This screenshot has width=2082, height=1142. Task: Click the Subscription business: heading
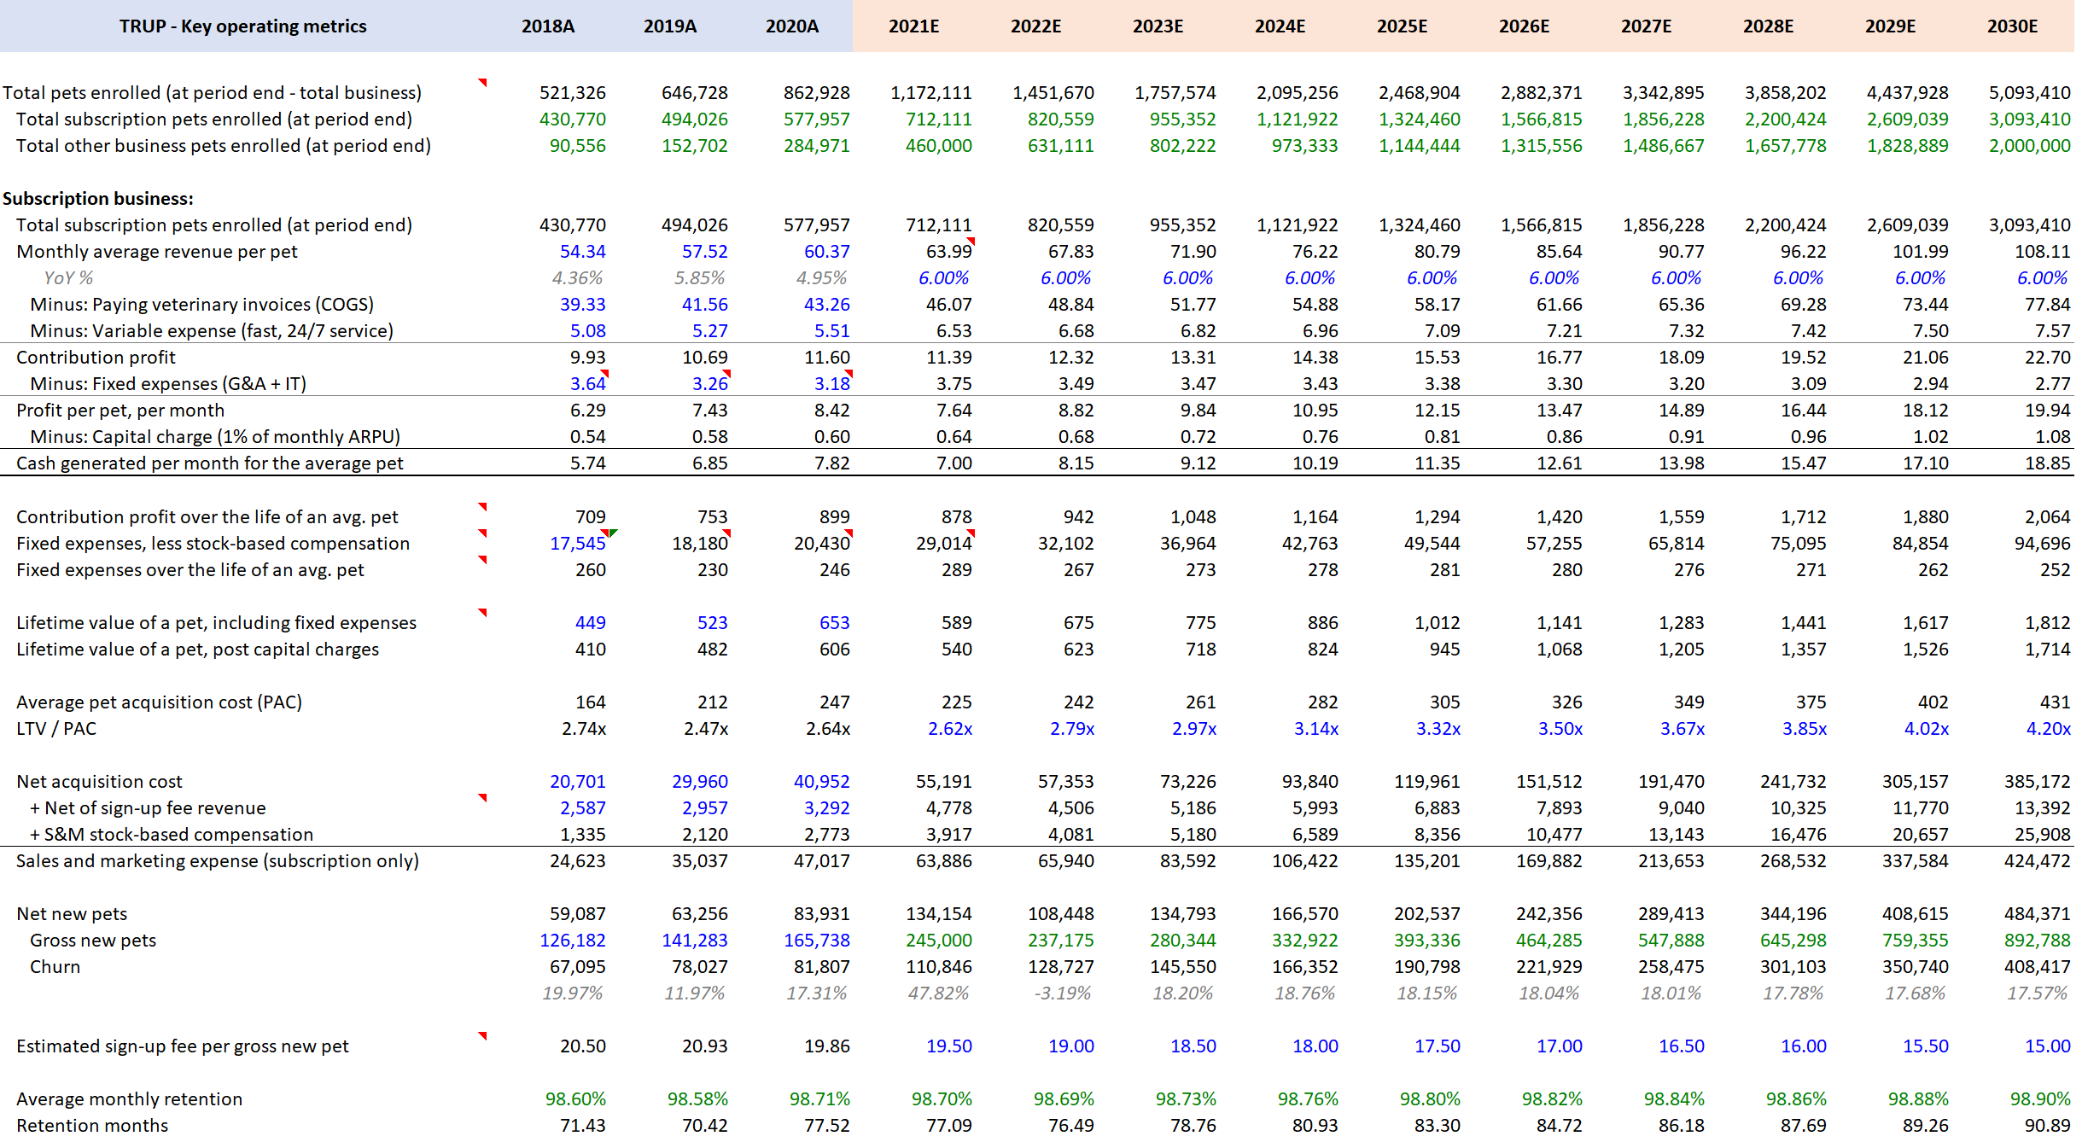pos(98,198)
